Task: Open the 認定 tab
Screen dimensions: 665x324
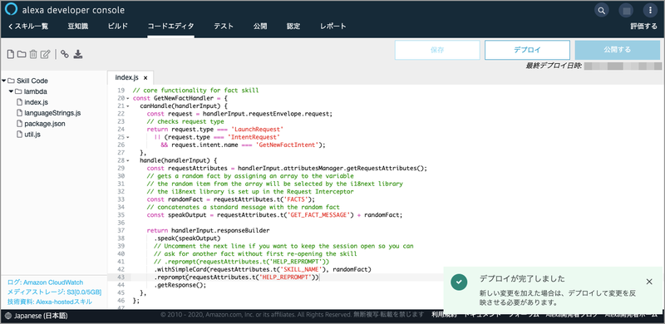Action: [x=293, y=27]
